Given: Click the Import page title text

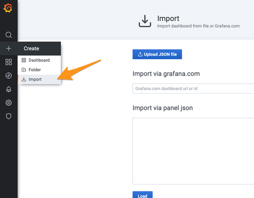Looking at the screenshot, I should [x=168, y=19].
